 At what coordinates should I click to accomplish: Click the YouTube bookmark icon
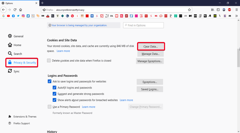coord(9,16)
